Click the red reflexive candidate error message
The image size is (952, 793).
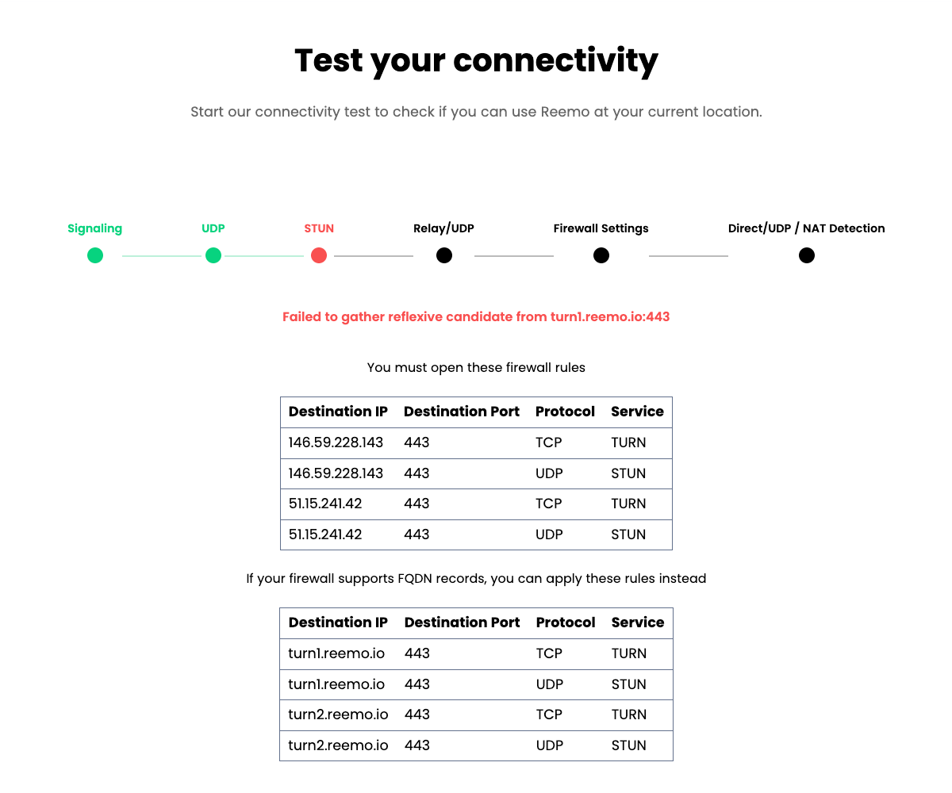click(476, 317)
